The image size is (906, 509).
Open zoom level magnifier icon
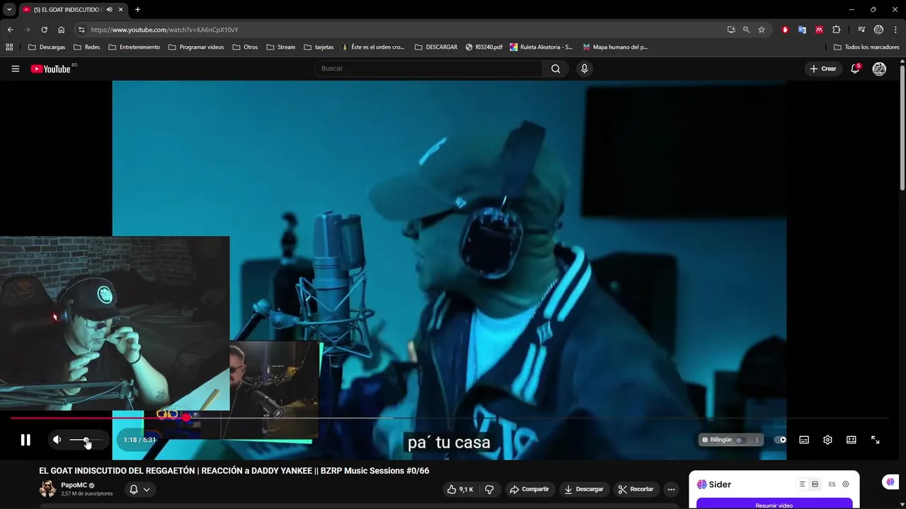coord(746,30)
